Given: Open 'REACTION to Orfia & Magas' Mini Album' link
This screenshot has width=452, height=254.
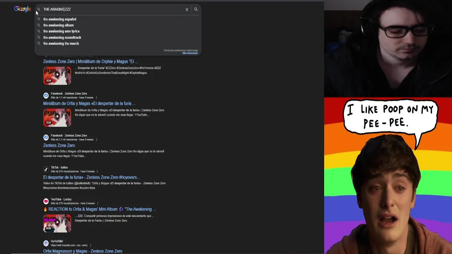Looking at the screenshot, I should [x=99, y=209].
